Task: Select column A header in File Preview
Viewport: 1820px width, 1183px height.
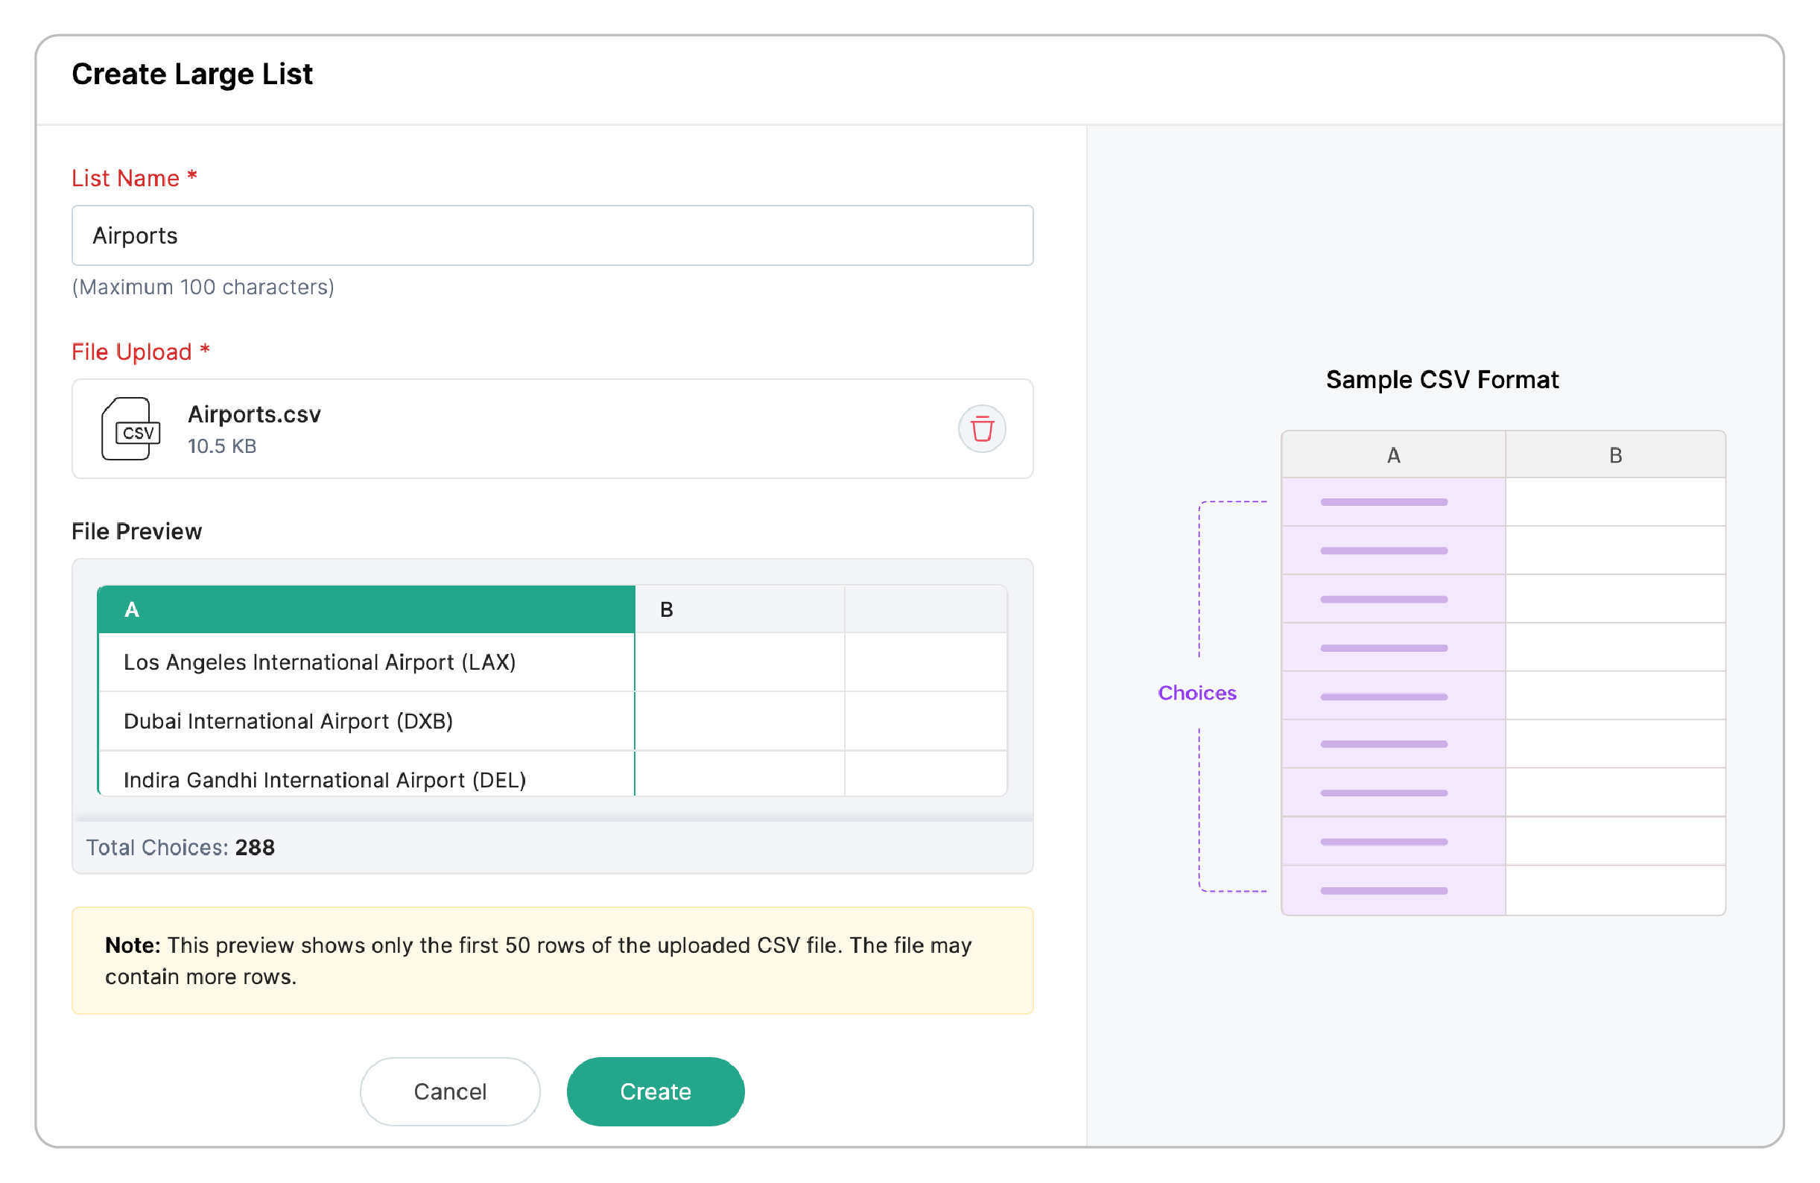Action: tap(367, 609)
